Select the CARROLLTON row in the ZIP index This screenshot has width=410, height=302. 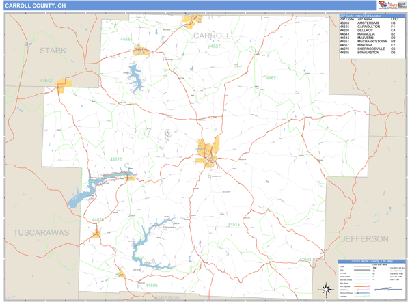[369, 27]
